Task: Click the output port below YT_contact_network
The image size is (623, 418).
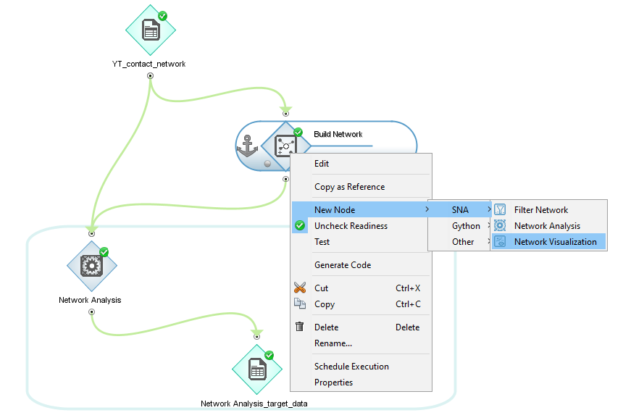Action: coord(150,75)
